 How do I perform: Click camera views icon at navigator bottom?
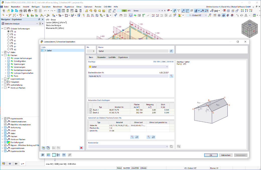point(16,164)
